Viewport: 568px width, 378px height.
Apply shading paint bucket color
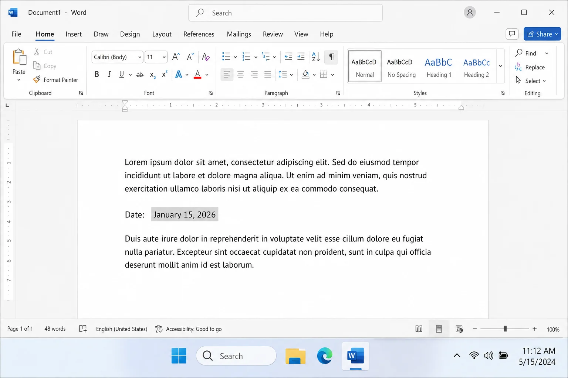(x=305, y=75)
